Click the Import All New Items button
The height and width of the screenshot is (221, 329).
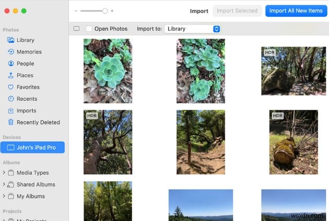pyautogui.click(x=296, y=11)
